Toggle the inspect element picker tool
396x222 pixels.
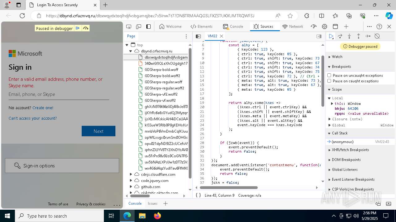click(x=129, y=27)
